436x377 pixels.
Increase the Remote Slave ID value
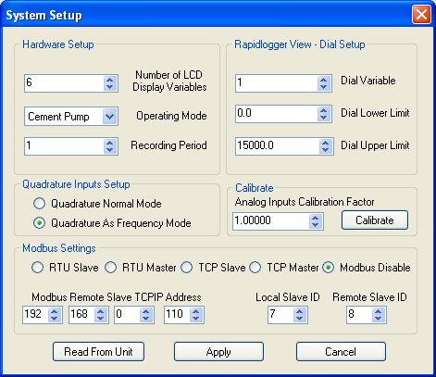(x=379, y=311)
